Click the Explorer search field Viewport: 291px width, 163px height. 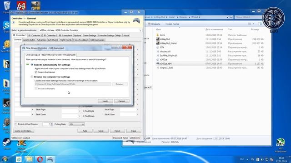249,17
